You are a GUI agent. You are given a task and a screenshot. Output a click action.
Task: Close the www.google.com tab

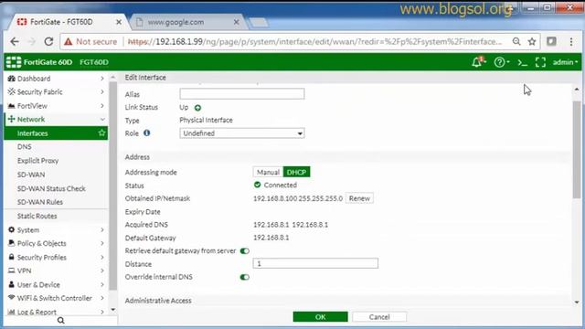(x=236, y=22)
